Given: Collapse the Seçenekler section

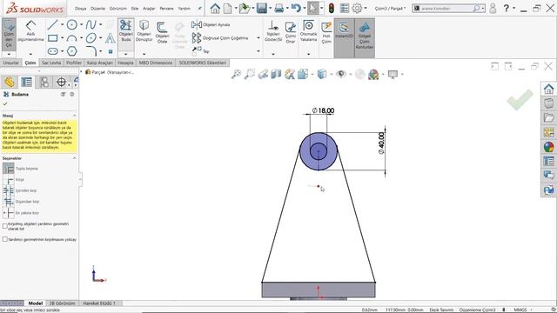Looking at the screenshot, I should tap(74, 158).
